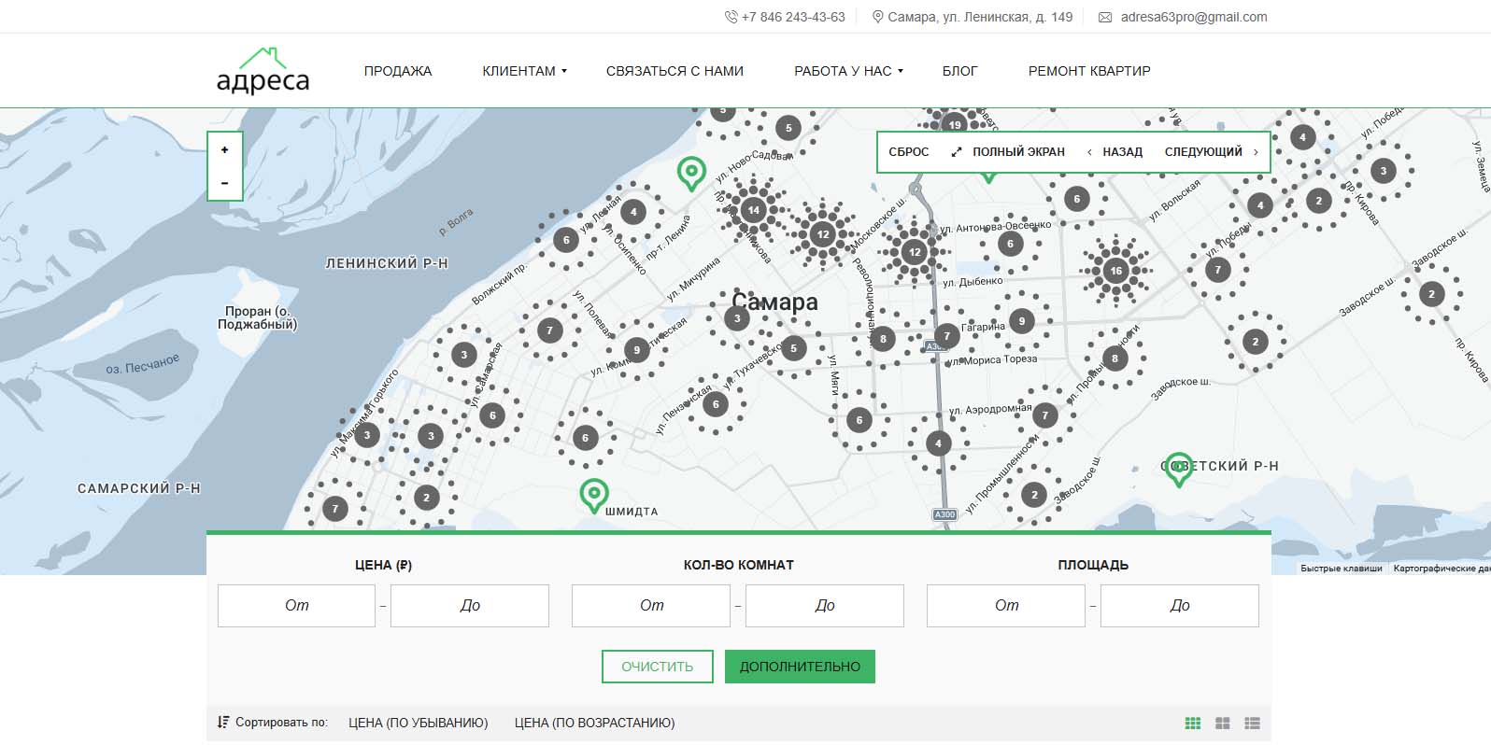Click the green map pin near Шмидта

(x=593, y=495)
